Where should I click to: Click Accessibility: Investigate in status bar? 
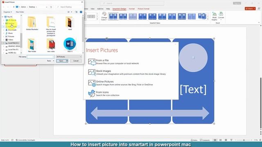pyautogui.click(x=25, y=140)
